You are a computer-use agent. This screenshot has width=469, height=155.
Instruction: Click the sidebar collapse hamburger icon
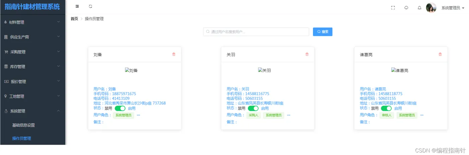click(77, 6)
